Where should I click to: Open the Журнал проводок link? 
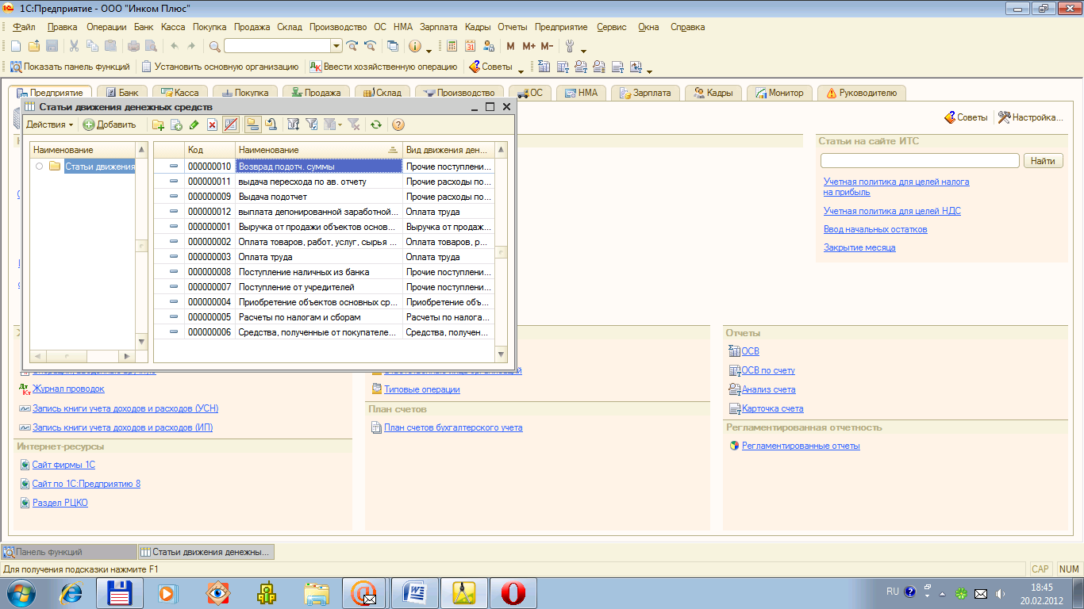pos(68,389)
